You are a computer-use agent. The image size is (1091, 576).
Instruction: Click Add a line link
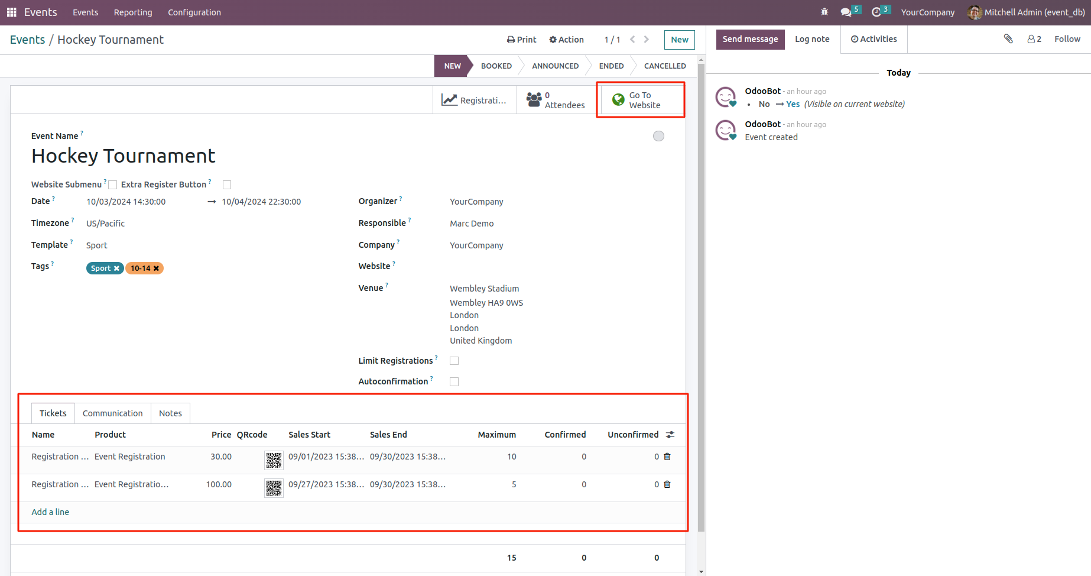pos(50,512)
